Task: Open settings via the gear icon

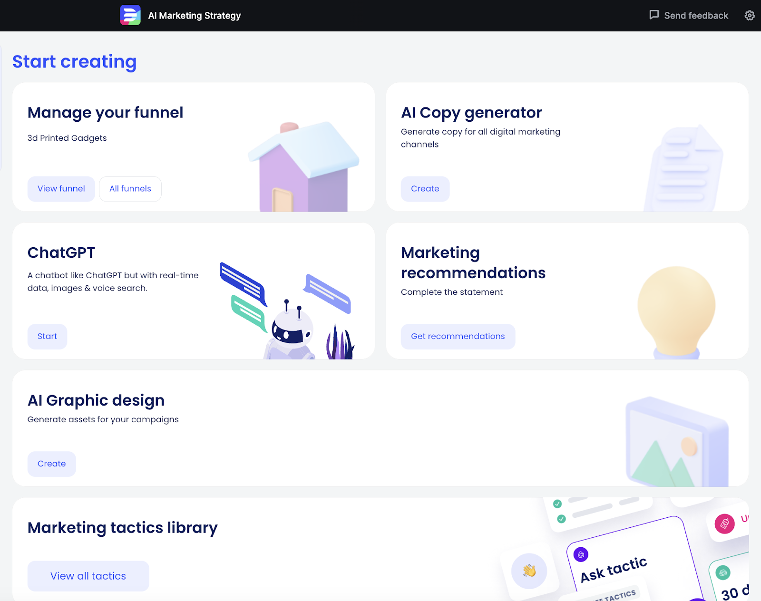Action: pos(750,15)
